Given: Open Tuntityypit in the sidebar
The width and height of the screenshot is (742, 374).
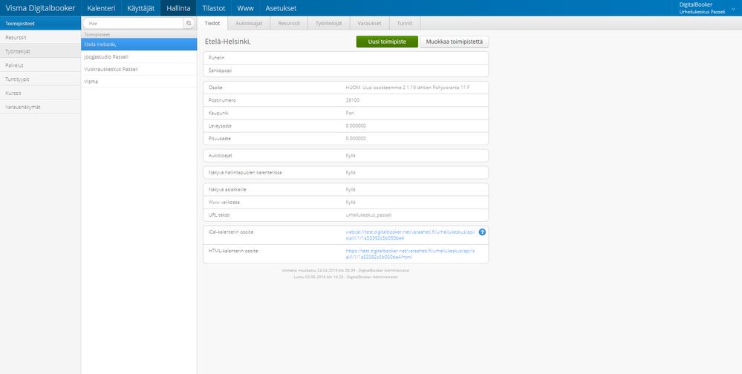Looking at the screenshot, I should point(40,79).
